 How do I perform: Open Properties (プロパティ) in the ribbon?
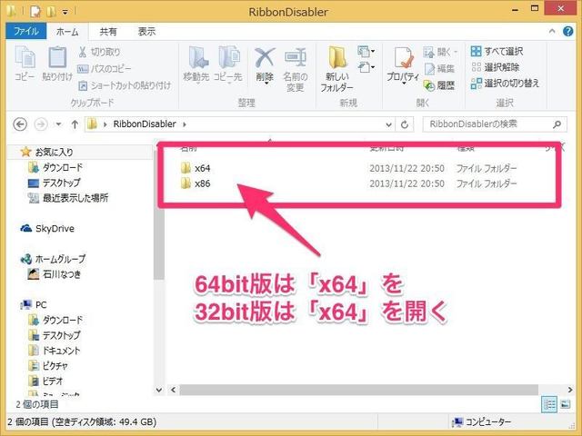pyautogui.click(x=403, y=65)
